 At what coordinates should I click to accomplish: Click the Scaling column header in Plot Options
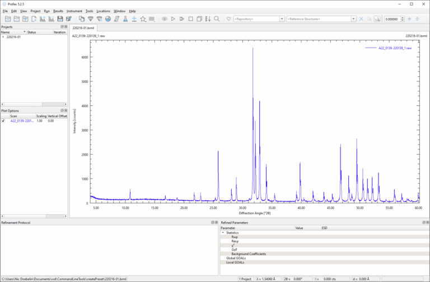tap(41, 116)
